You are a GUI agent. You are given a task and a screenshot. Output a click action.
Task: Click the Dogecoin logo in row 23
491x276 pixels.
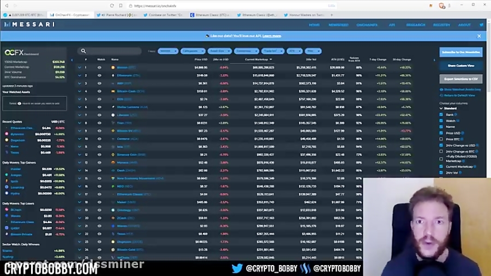pyautogui.click(x=113, y=242)
